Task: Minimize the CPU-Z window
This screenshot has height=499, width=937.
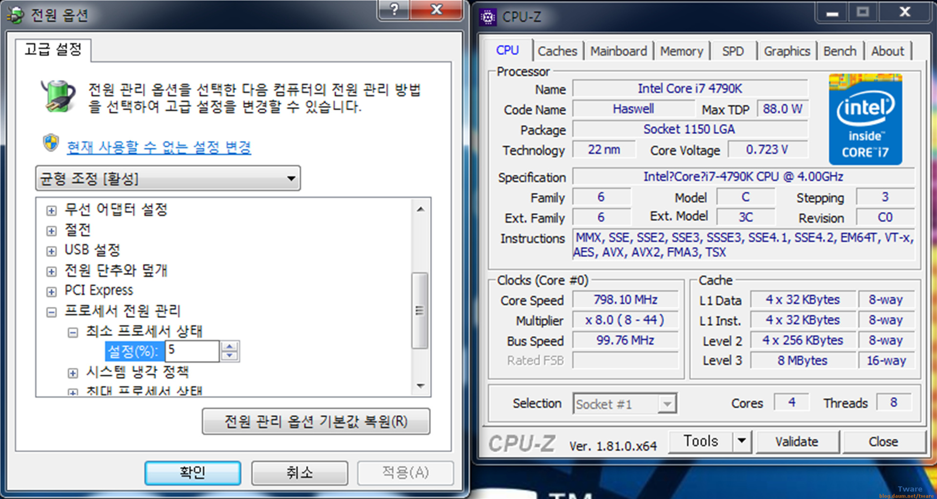Action: pos(833,12)
